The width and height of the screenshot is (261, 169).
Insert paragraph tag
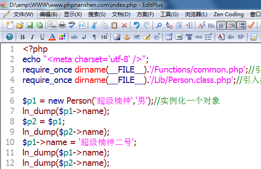pyautogui.click(x=94, y=37)
